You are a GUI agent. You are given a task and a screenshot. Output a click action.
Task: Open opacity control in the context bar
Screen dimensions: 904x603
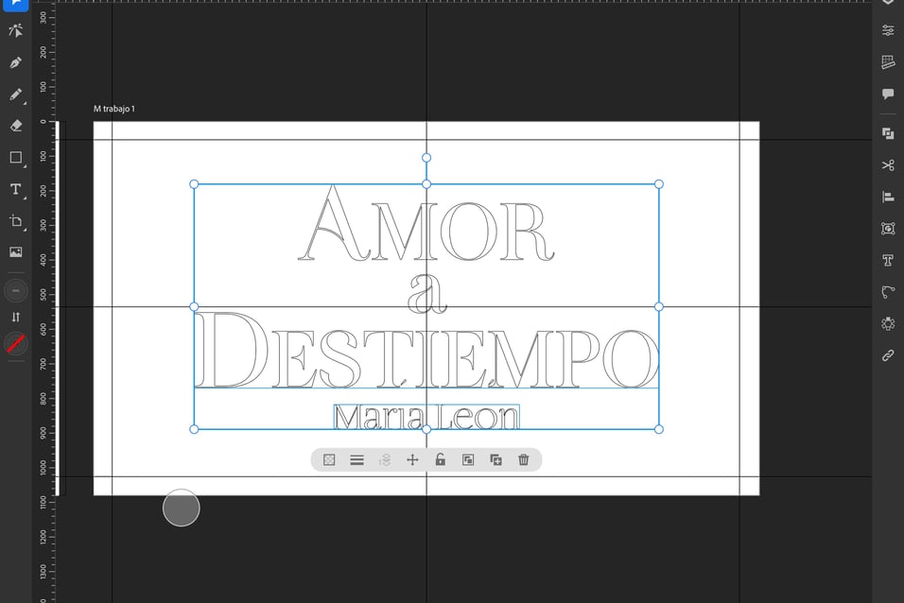(329, 460)
